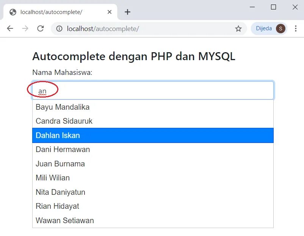
Task: Close the browser window
Action: click(x=295, y=7)
